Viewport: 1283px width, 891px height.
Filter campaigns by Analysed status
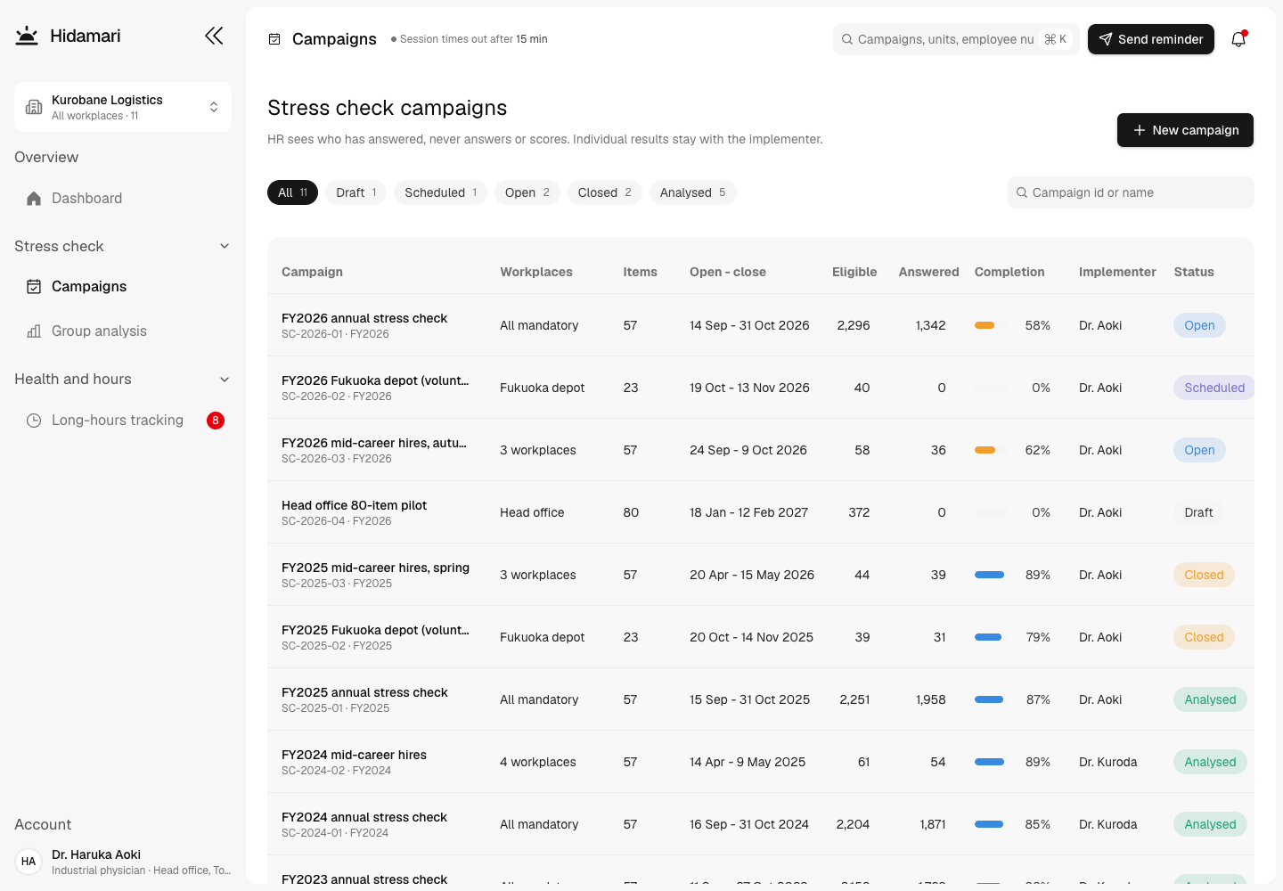692,192
